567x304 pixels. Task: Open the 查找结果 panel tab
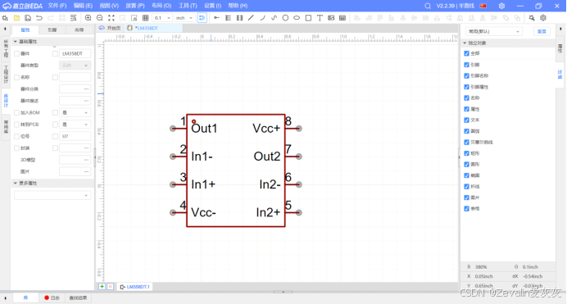[78, 298]
